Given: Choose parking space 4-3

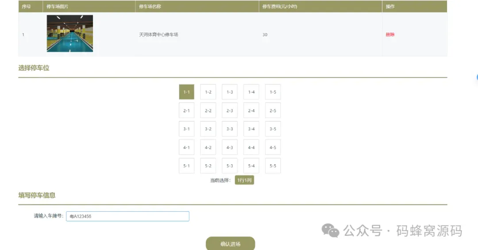Looking at the screenshot, I should (x=230, y=148).
